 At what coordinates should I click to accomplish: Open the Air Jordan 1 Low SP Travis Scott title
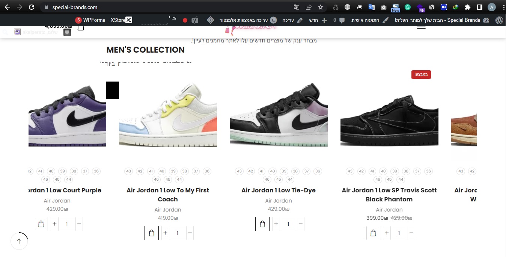[x=389, y=195]
